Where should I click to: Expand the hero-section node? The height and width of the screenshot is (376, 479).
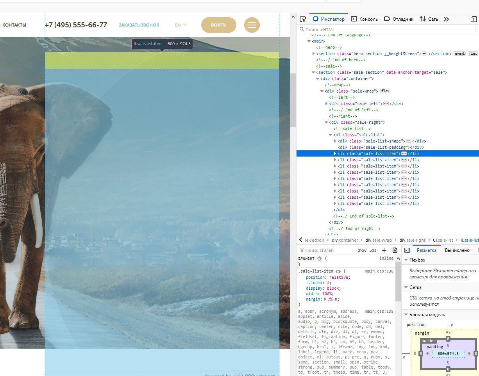point(313,53)
